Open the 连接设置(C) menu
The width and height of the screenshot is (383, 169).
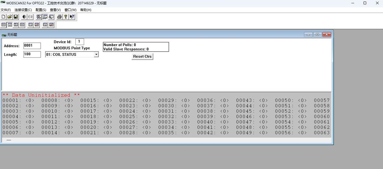click(23, 10)
